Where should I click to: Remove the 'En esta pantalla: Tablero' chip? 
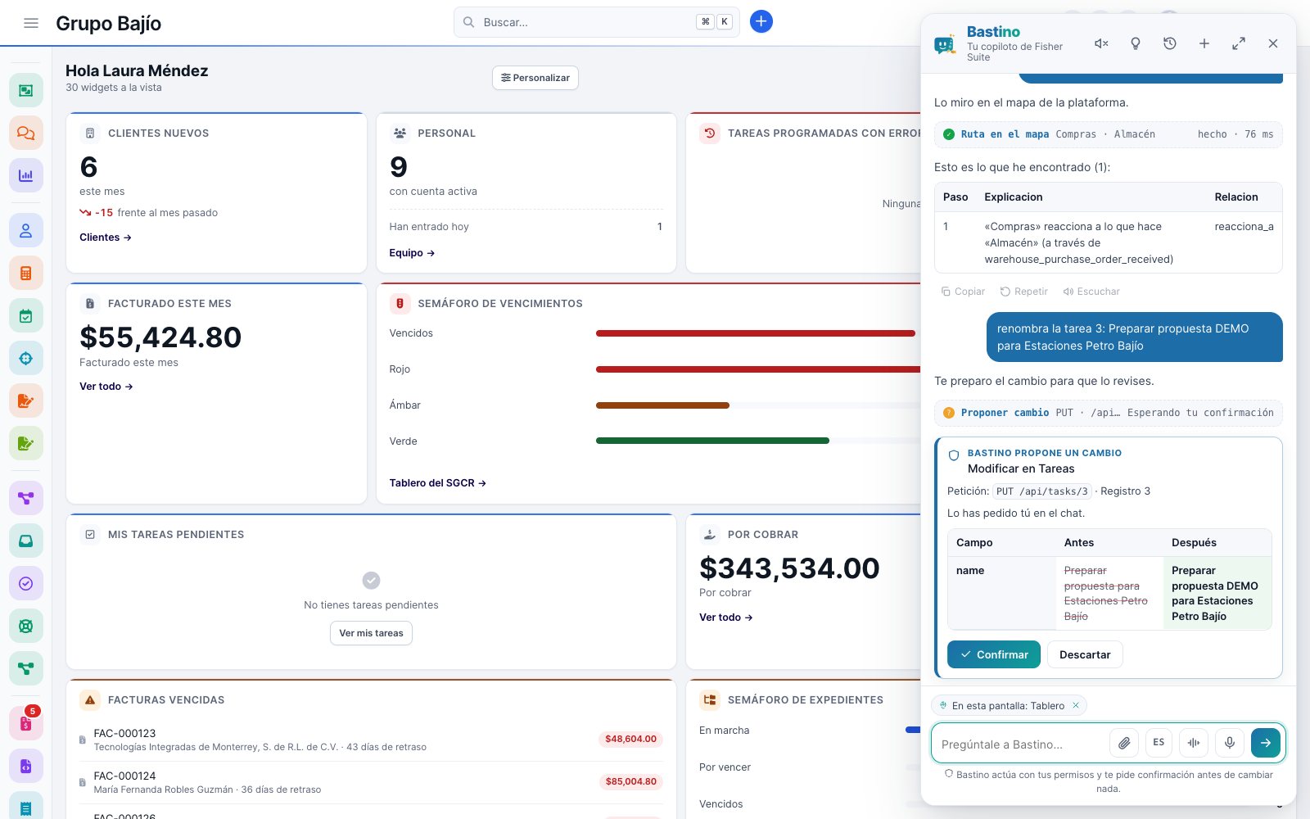tap(1076, 705)
